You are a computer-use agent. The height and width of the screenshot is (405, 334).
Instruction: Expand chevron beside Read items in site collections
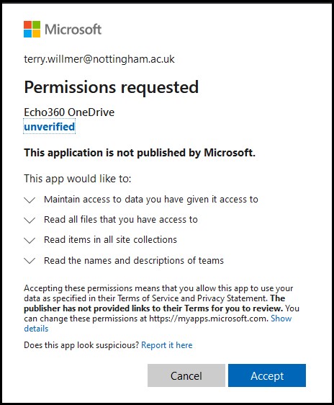tap(30, 241)
